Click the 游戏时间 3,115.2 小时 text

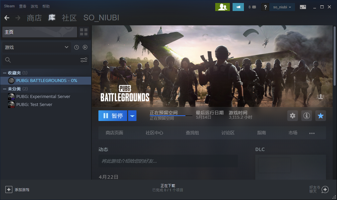coord(240,115)
